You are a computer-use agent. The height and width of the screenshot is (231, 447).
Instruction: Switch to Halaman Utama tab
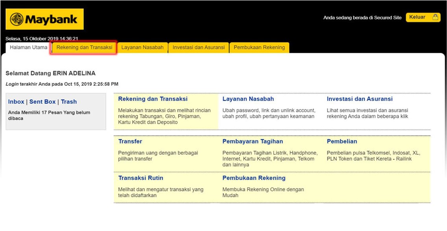click(28, 48)
